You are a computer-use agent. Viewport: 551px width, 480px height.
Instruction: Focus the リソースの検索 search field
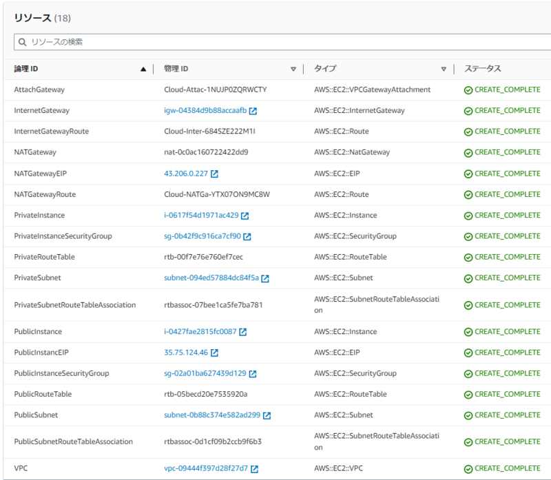(282, 42)
